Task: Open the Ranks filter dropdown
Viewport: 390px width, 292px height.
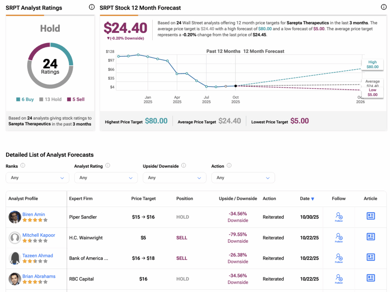Action: (37, 178)
